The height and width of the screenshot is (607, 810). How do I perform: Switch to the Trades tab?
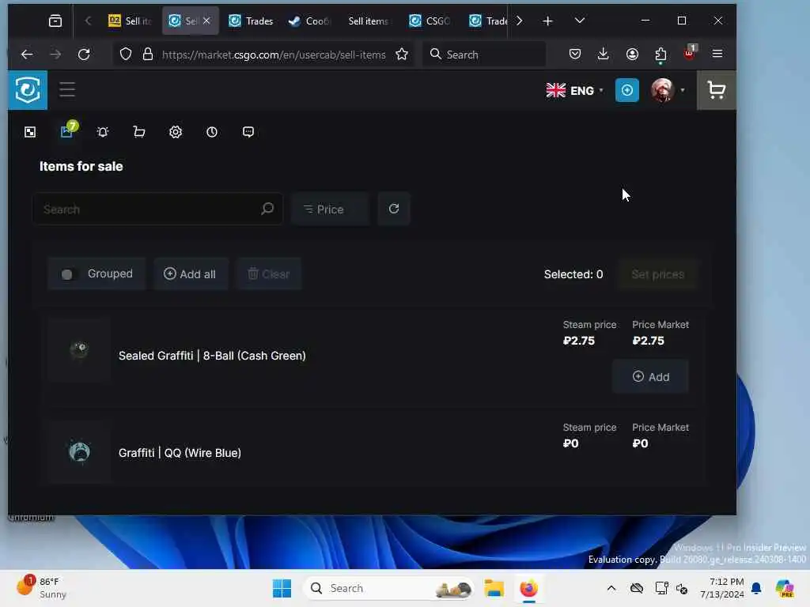(252, 21)
